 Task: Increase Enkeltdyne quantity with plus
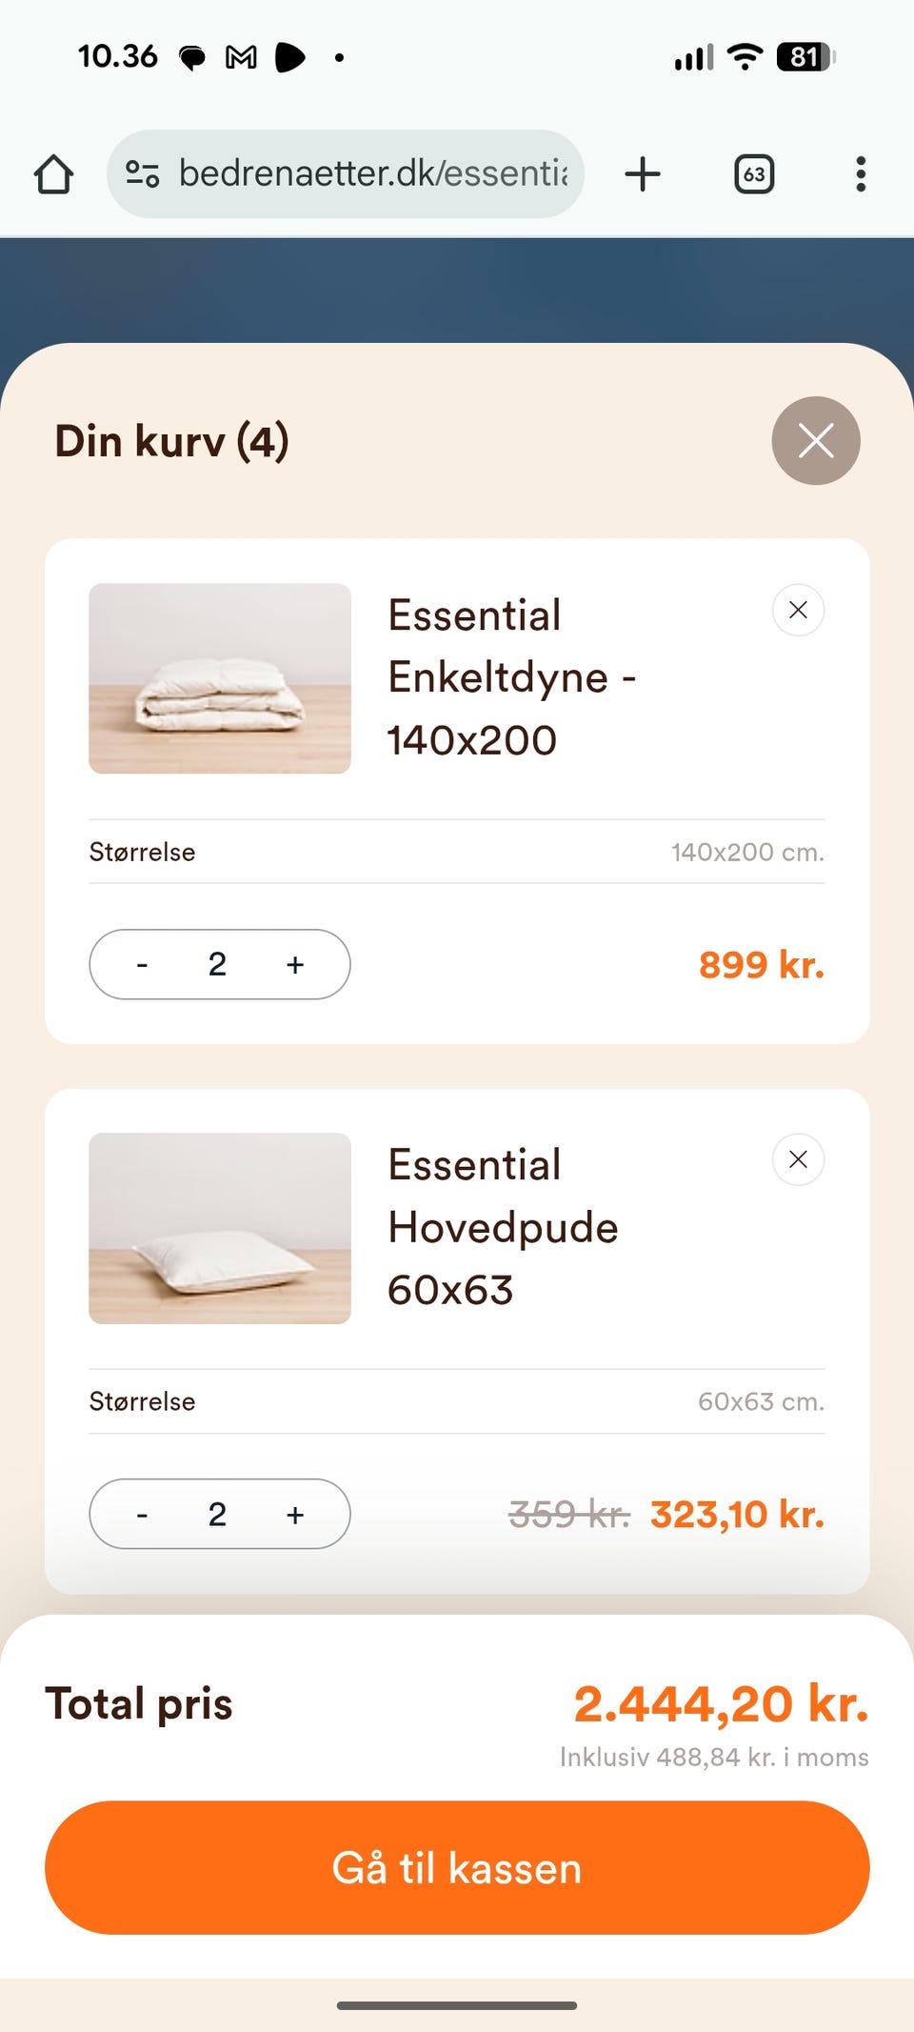pyautogui.click(x=295, y=965)
